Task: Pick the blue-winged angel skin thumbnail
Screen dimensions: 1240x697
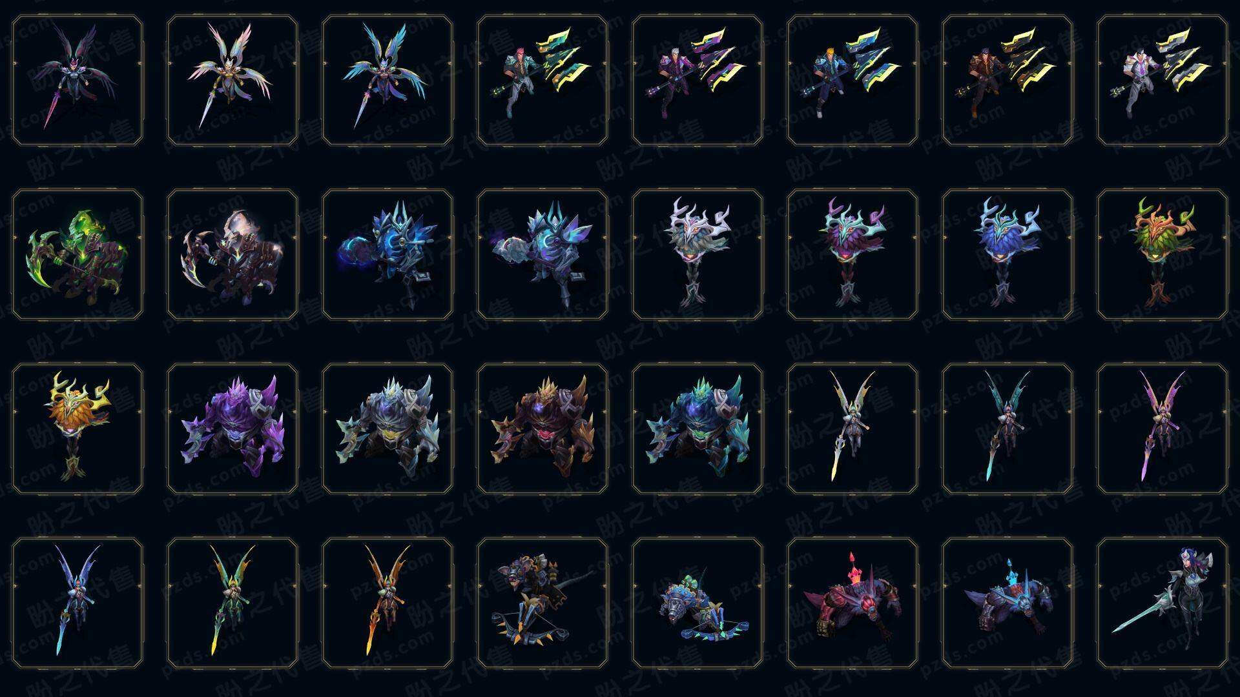Action: pos(387,81)
